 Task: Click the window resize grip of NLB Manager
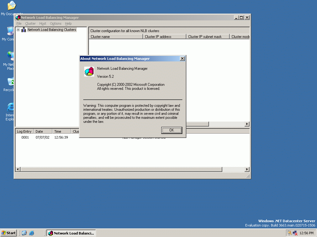pos(248,176)
